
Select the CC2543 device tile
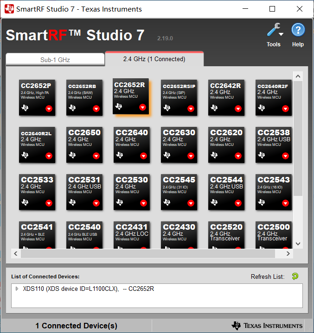click(x=273, y=192)
